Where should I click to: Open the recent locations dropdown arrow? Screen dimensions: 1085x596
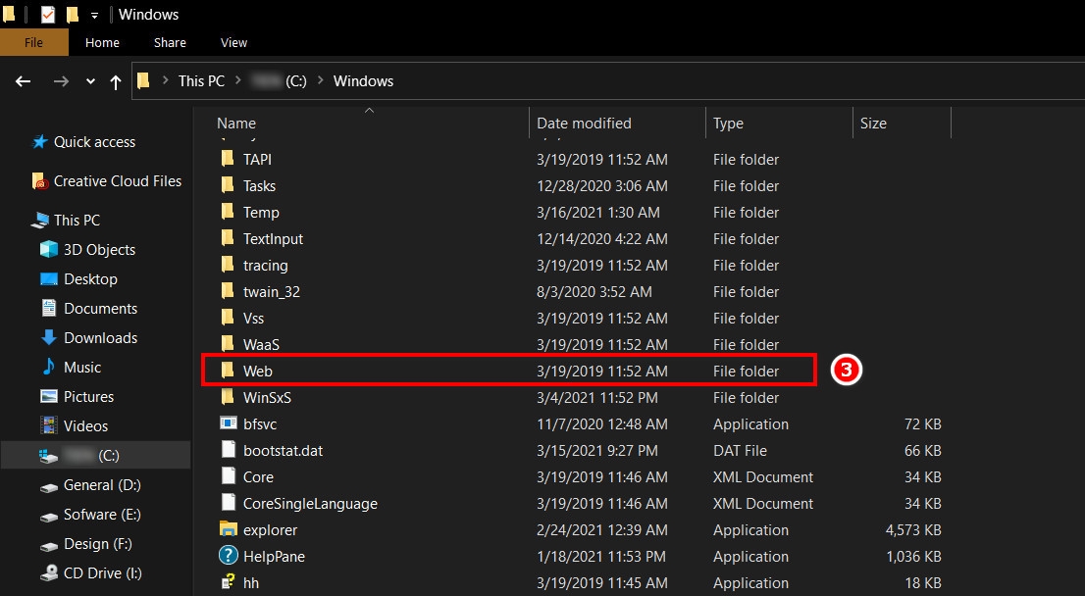[x=90, y=81]
